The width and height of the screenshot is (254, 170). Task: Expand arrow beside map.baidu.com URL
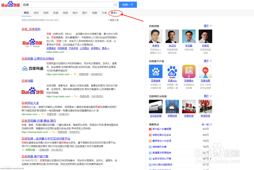[72, 97]
